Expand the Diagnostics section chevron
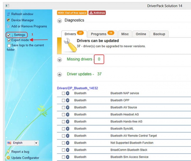The image size is (191, 161). click(60, 21)
